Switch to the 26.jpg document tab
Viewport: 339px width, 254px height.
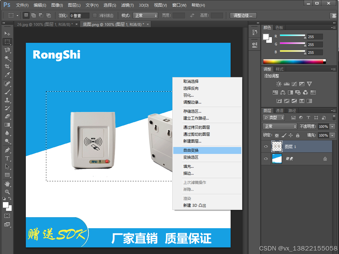[x=45, y=25]
